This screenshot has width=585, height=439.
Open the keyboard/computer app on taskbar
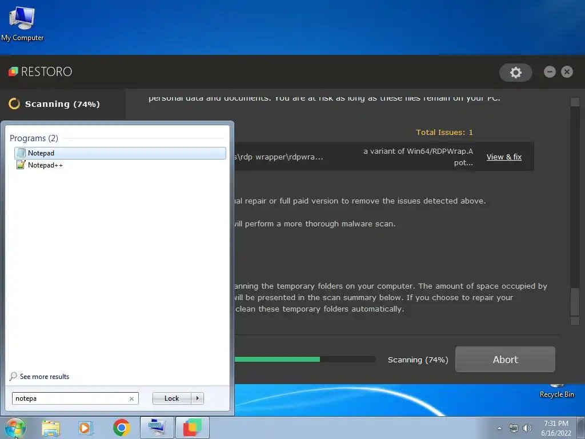(x=157, y=428)
